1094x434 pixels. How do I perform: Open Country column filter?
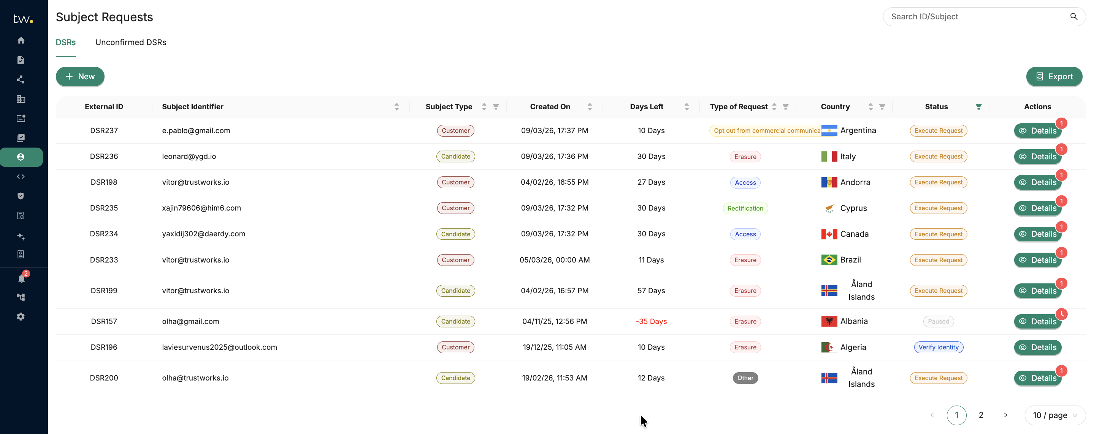pos(882,107)
